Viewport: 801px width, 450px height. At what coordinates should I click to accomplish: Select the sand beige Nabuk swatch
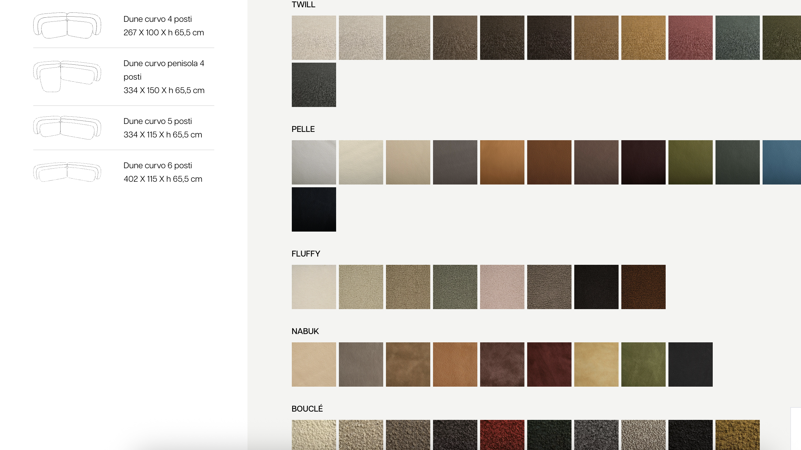click(x=314, y=364)
